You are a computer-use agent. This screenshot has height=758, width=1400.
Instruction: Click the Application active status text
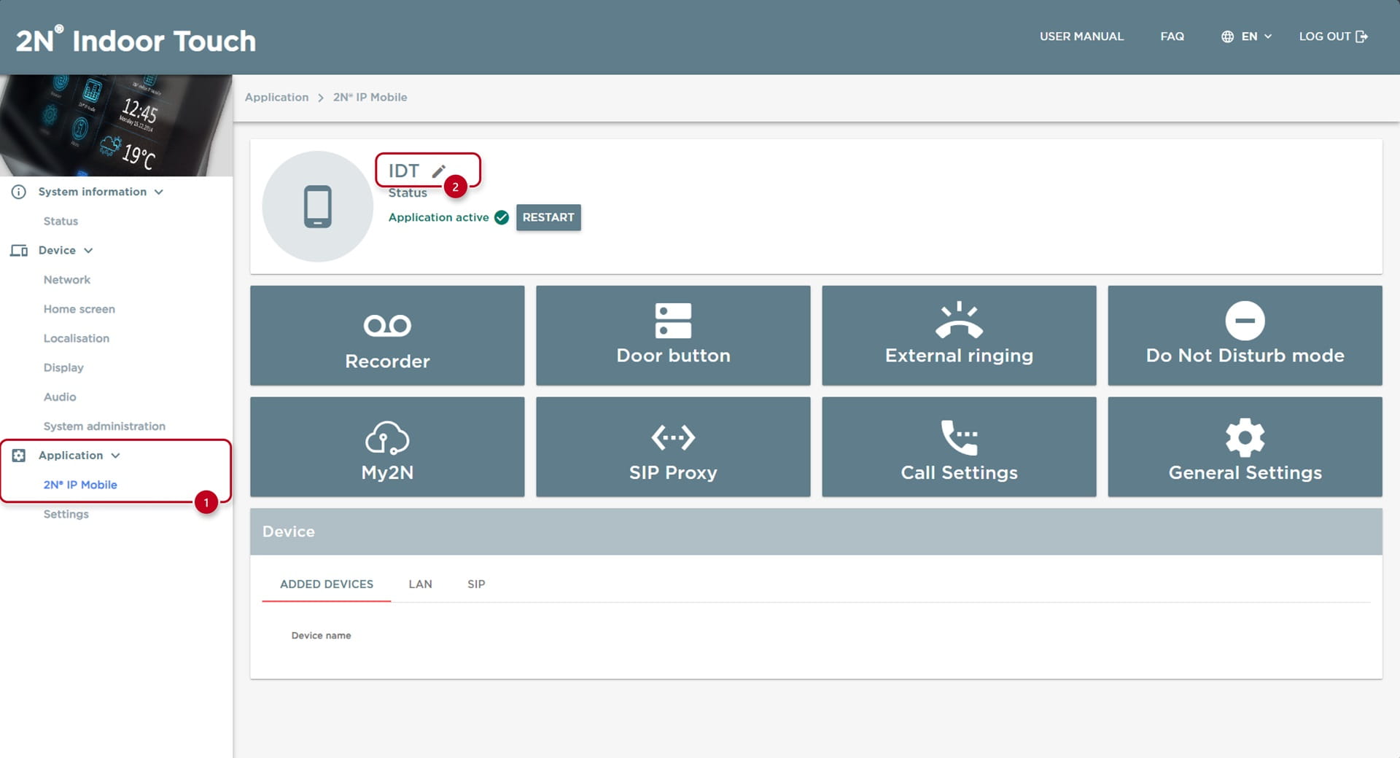(x=438, y=217)
